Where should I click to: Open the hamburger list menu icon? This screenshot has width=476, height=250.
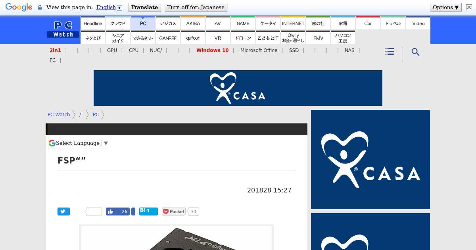(390, 52)
